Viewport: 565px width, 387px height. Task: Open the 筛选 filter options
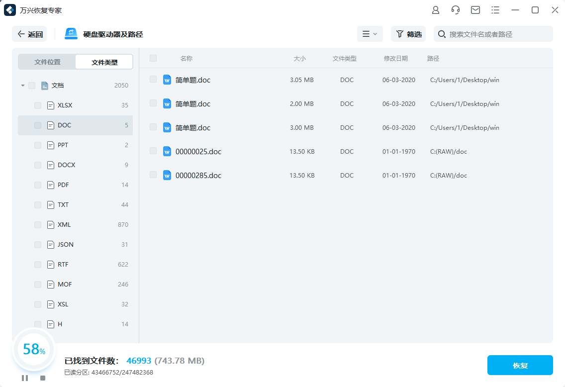(408, 34)
